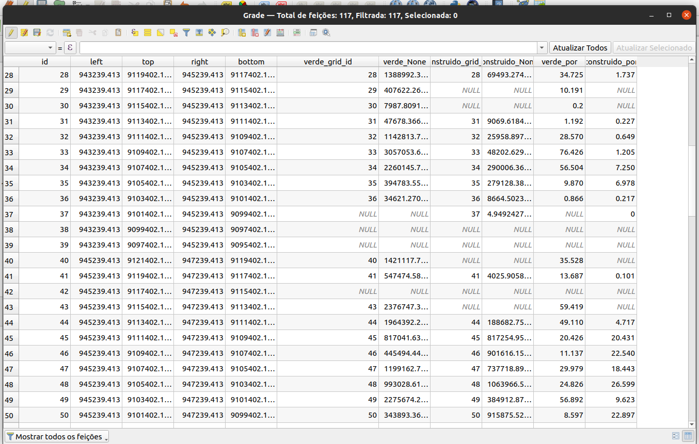
Task: Click the verde_por cell with value 76.426
Action: point(560,152)
